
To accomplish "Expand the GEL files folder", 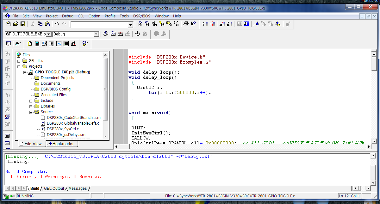I will [x=19, y=61].
